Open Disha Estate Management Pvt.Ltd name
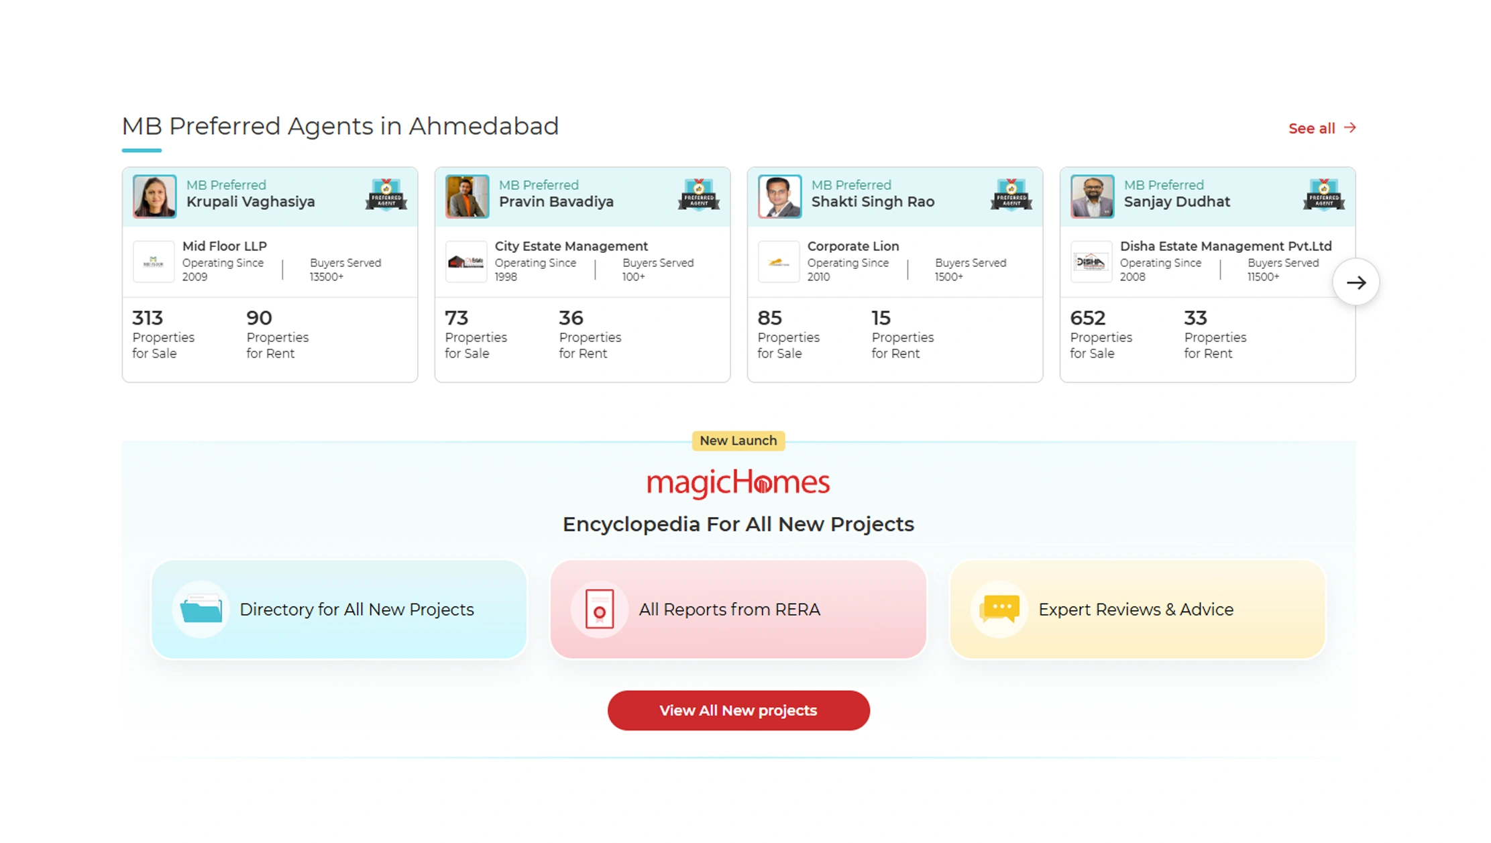This screenshot has width=1491, height=843. (x=1225, y=246)
